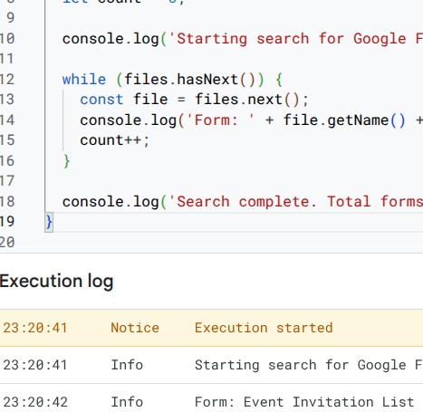Click line number 14 in the gutter
Screen dimensions: 423x412
7,120
